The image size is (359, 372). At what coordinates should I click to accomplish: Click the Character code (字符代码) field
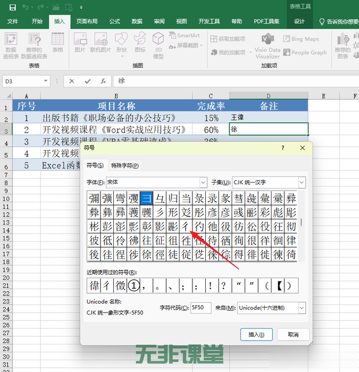[201, 308]
